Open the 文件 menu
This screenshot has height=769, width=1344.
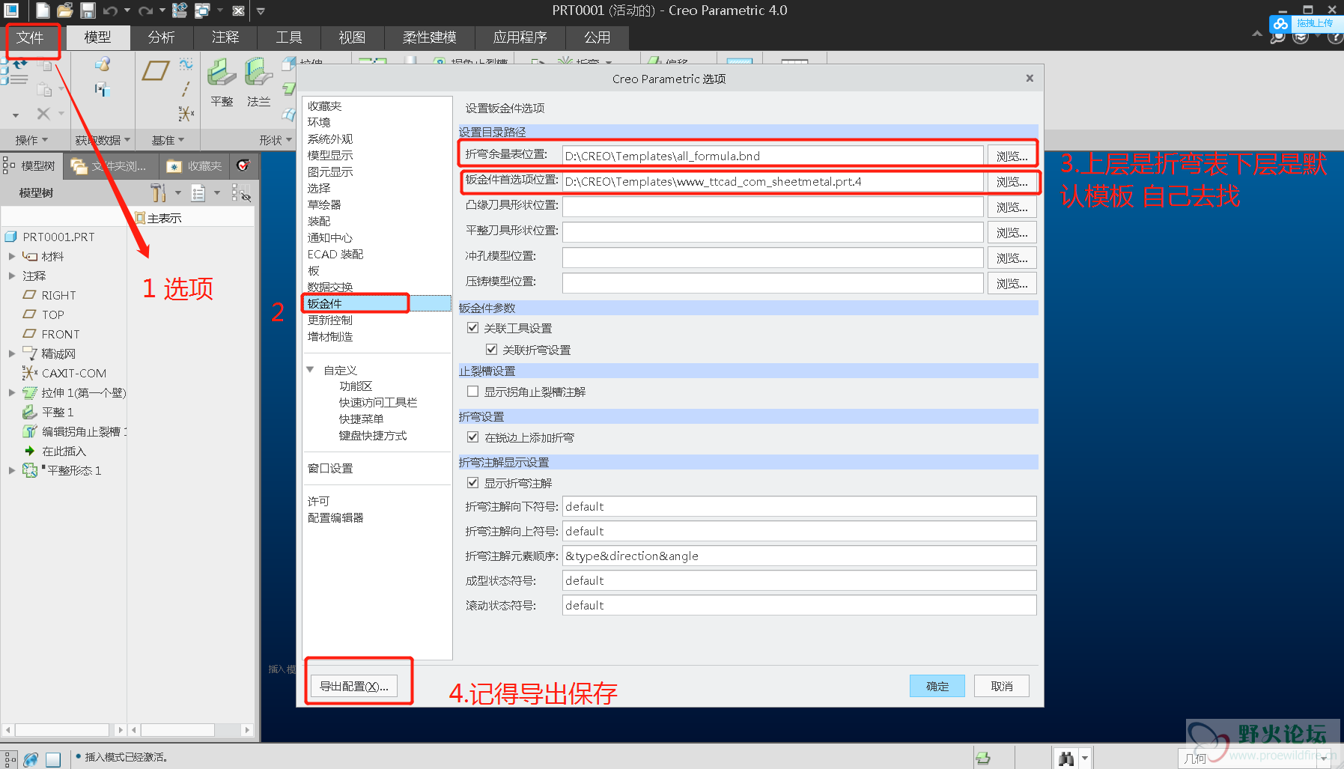31,37
